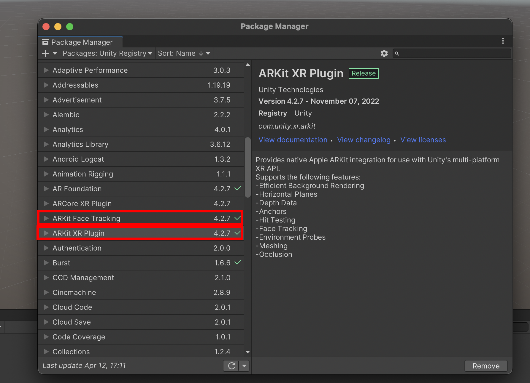
Task: Expand the Cloud Code package arrow
Action: point(46,307)
